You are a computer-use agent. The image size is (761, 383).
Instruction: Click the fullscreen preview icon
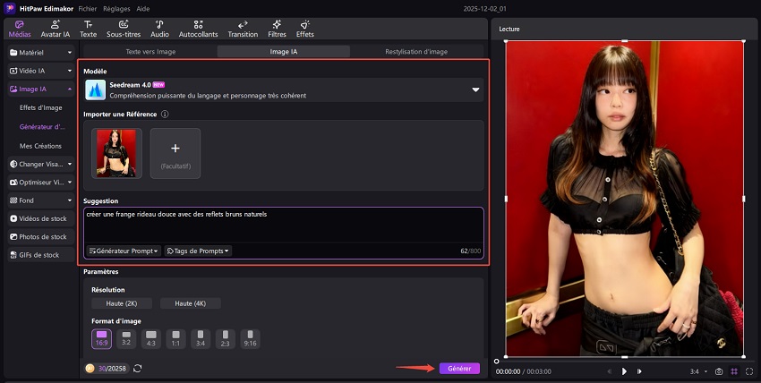[x=748, y=370]
